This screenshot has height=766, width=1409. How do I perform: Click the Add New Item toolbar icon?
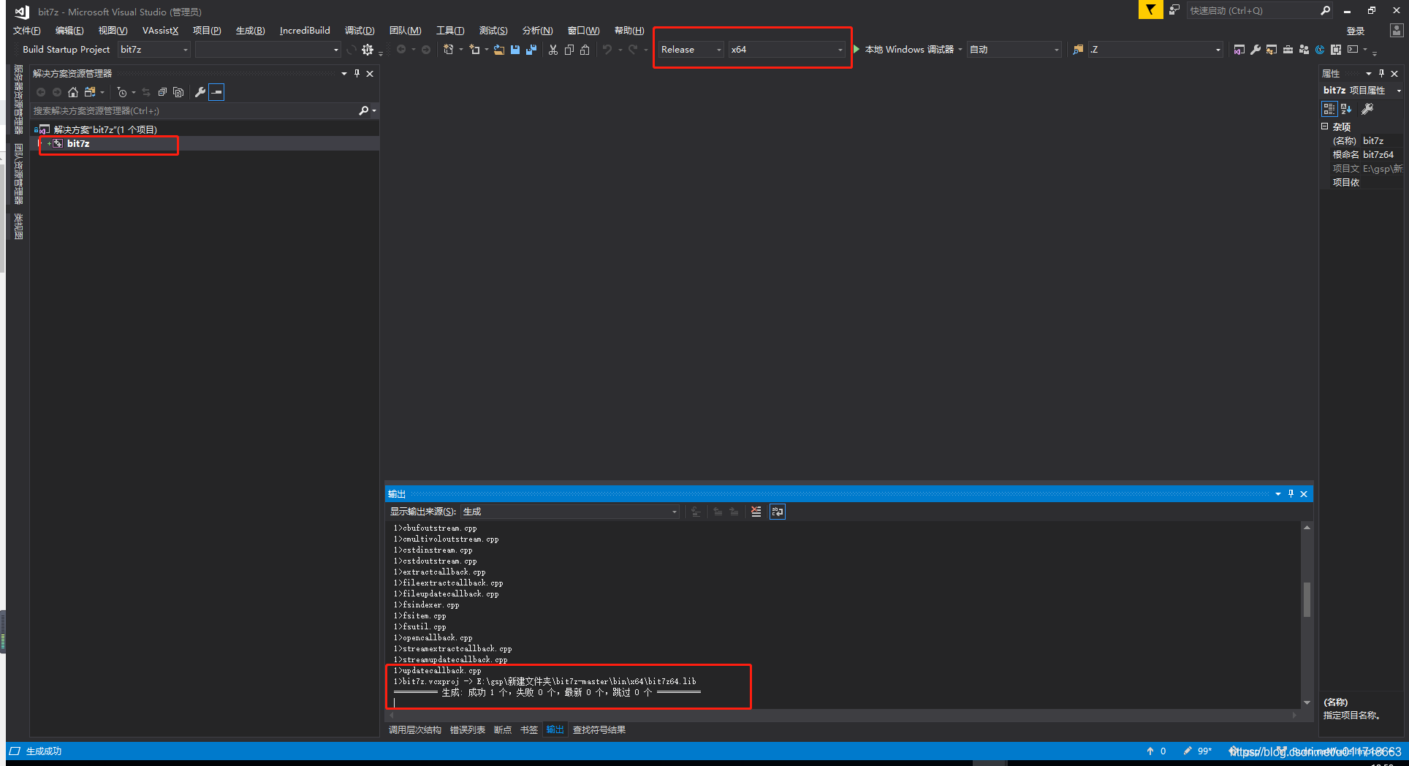(x=475, y=50)
